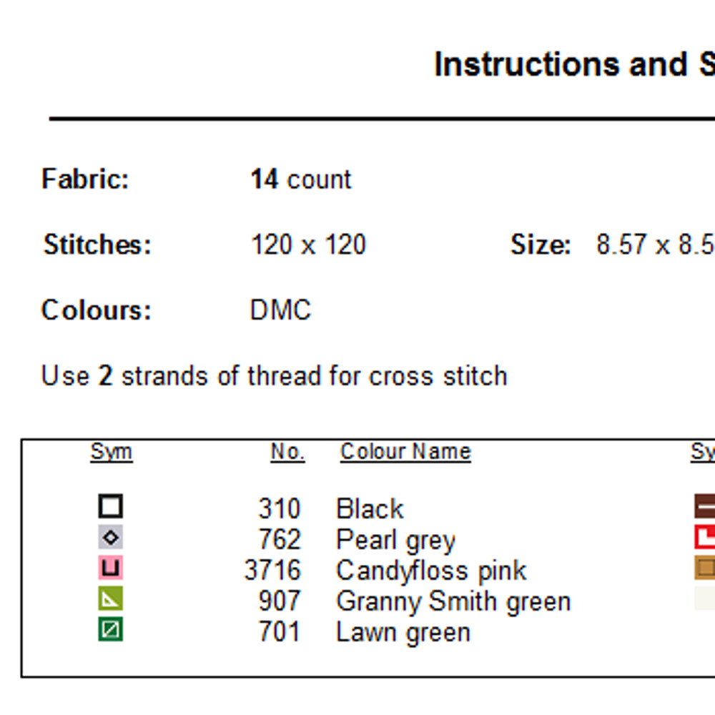Click the Pearl grey diamond symbol
Screen dimensions: 715x715
click(x=111, y=538)
